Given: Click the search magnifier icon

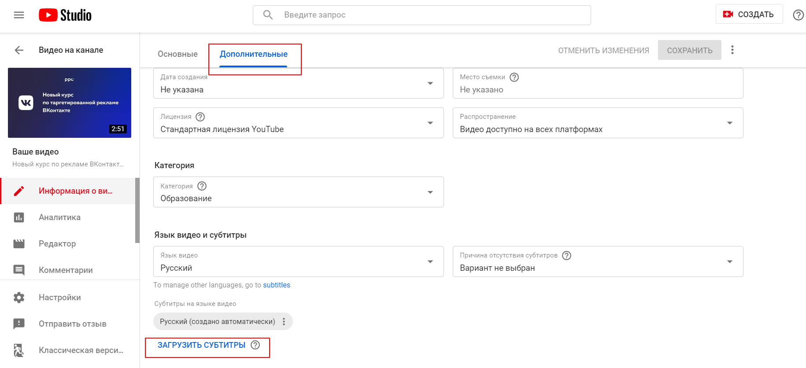Looking at the screenshot, I should (x=268, y=15).
